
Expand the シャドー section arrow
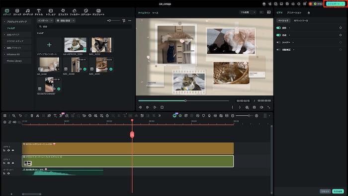point(293,42)
